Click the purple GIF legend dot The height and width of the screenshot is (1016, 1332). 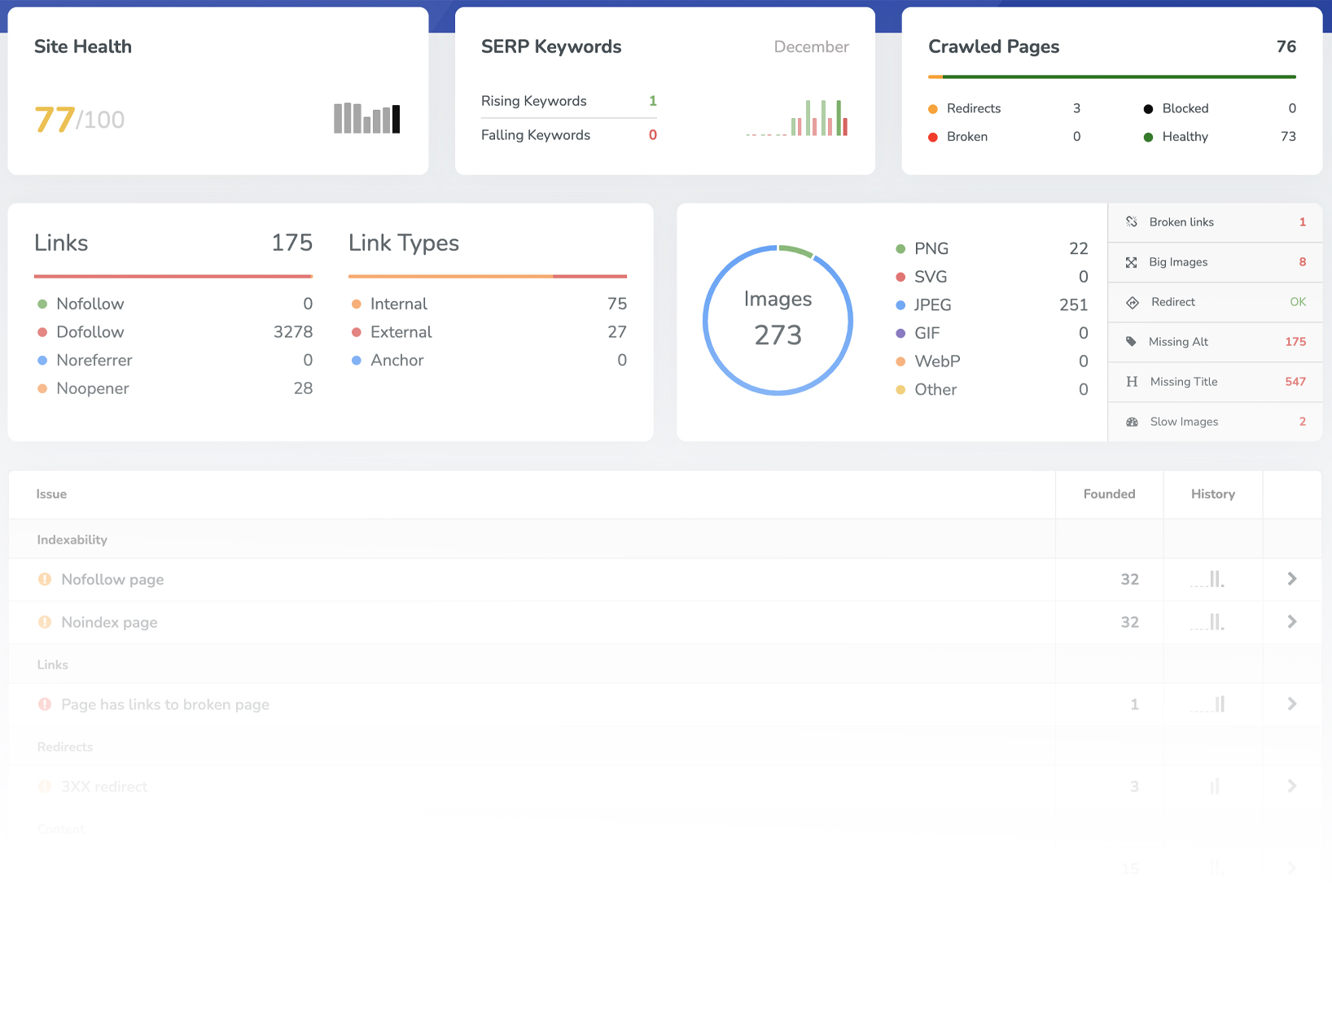(x=900, y=333)
